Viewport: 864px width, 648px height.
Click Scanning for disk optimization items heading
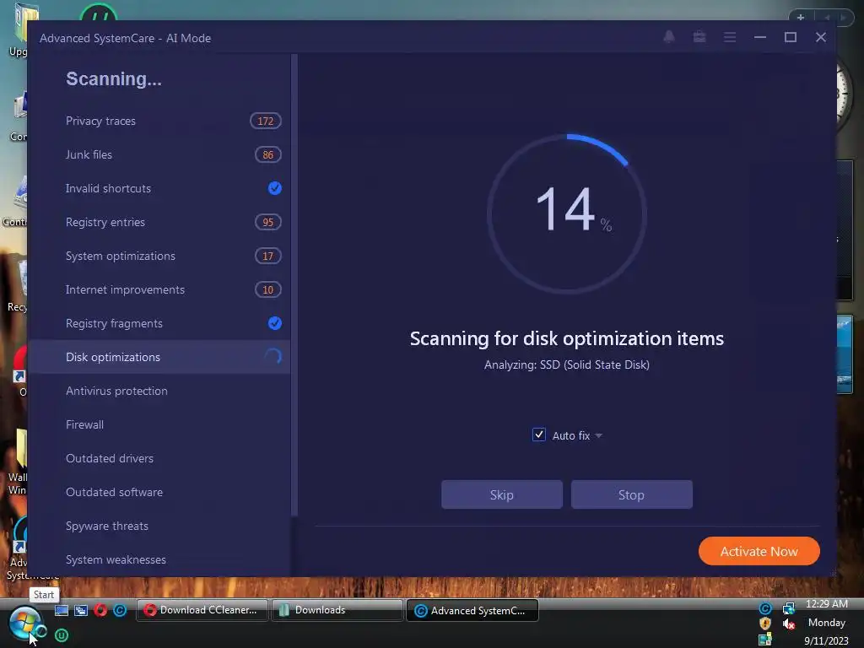pos(566,338)
